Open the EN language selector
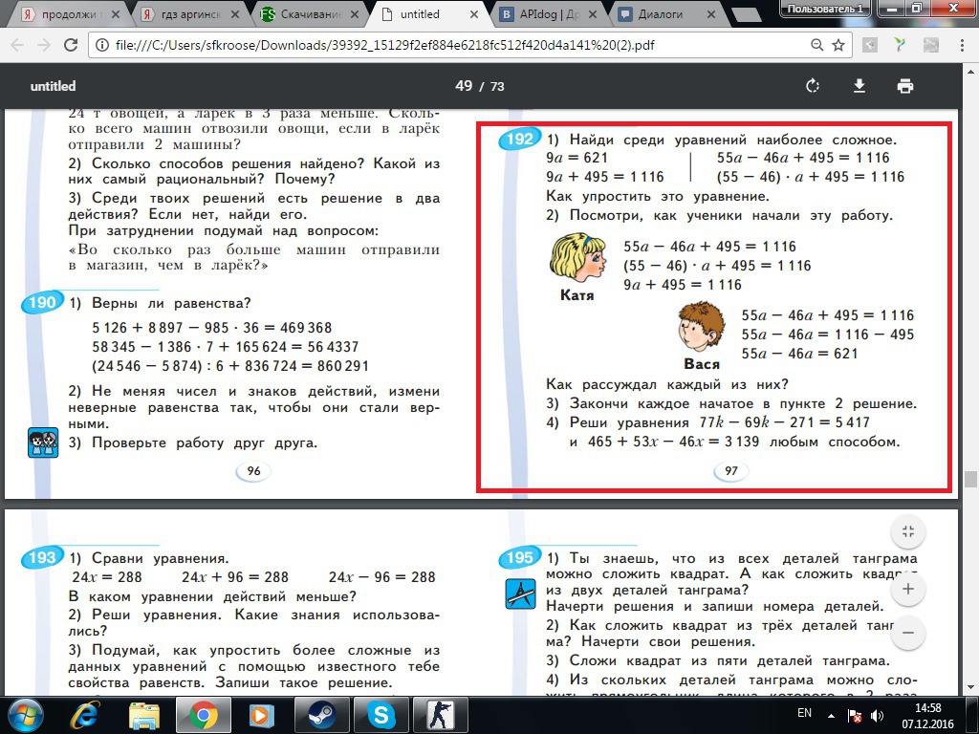This screenshot has height=734, width=979. (x=804, y=714)
